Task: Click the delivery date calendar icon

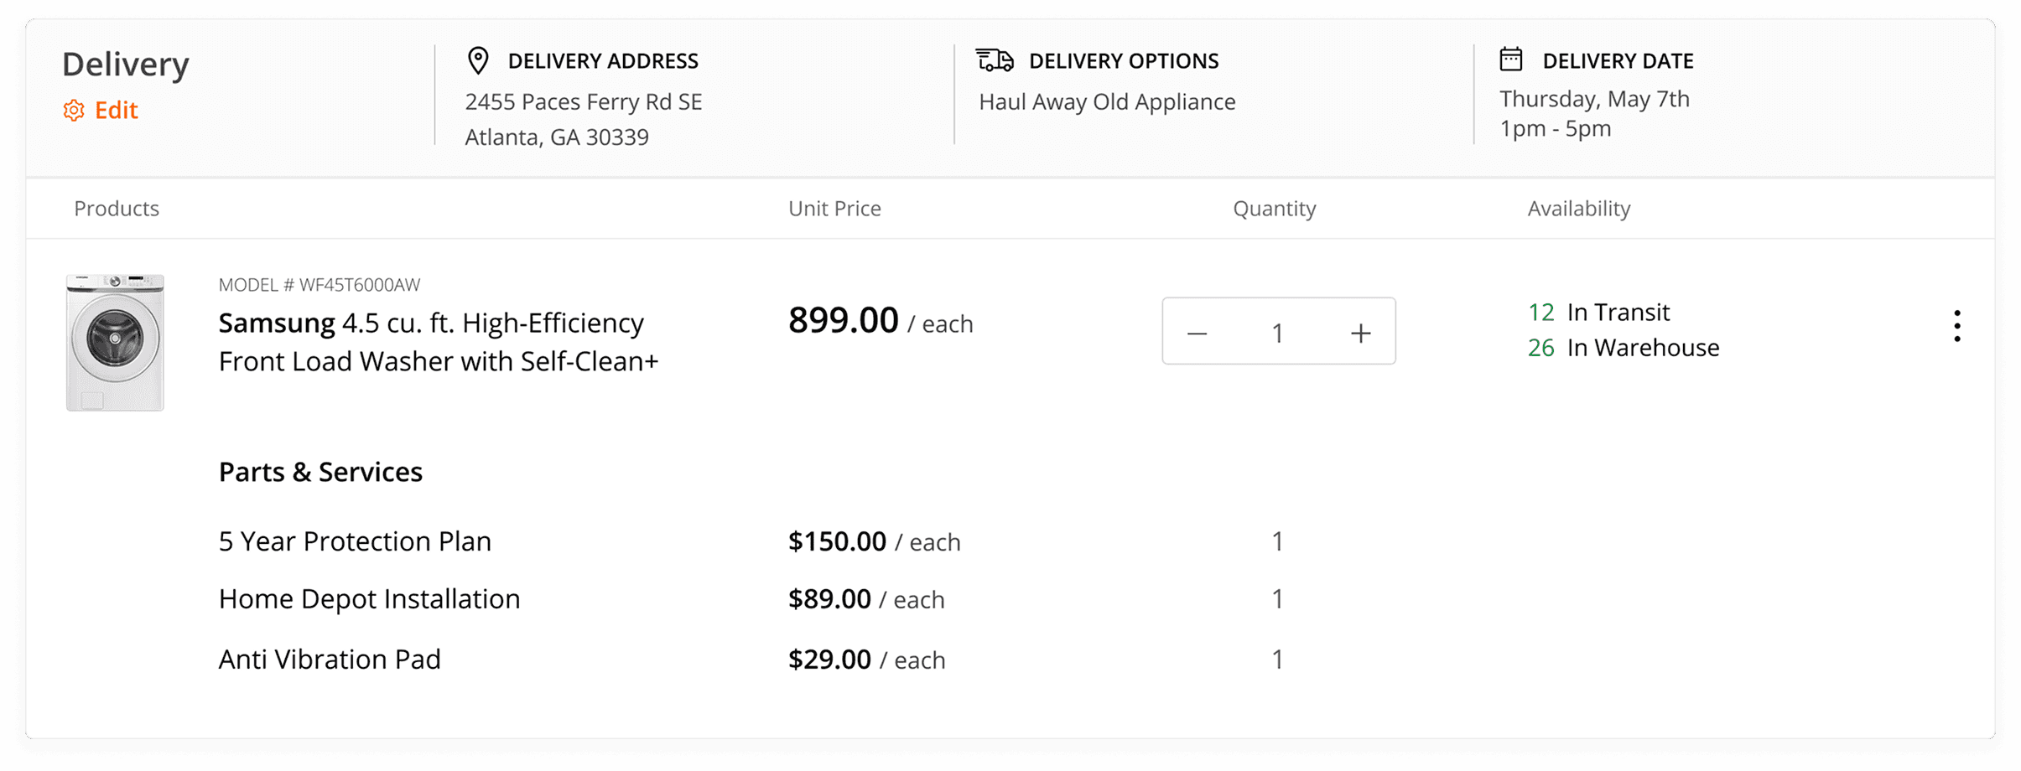Action: (x=1511, y=60)
